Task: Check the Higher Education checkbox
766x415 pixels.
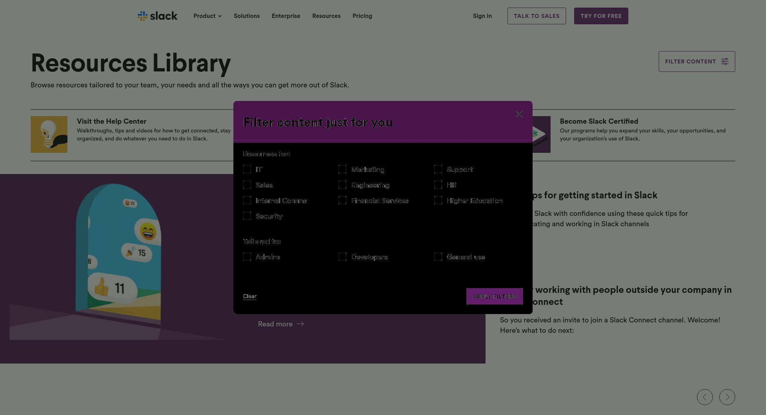Action: [x=438, y=200]
